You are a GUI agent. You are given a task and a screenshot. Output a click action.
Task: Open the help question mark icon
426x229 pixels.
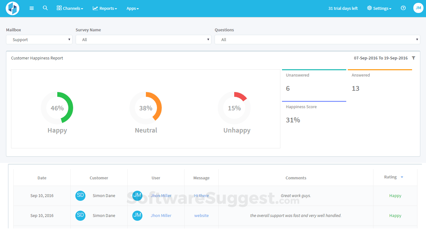pyautogui.click(x=403, y=8)
